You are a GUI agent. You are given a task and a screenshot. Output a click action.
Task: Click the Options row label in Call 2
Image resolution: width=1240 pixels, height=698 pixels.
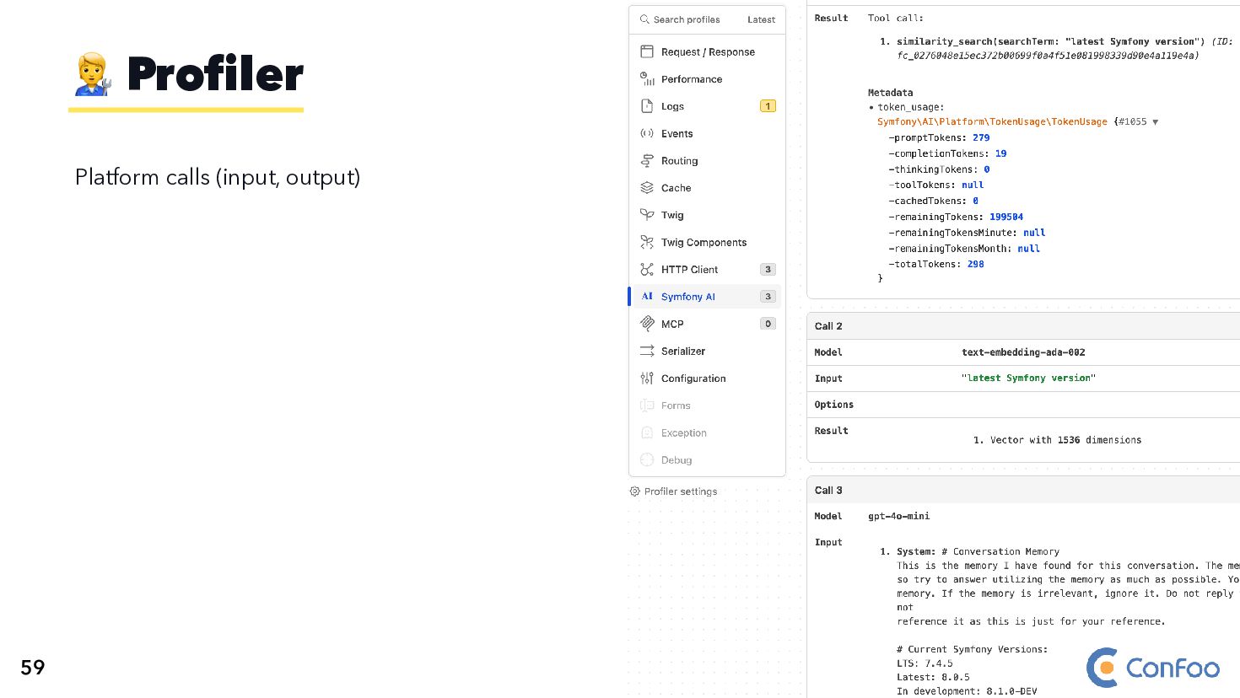coord(833,405)
